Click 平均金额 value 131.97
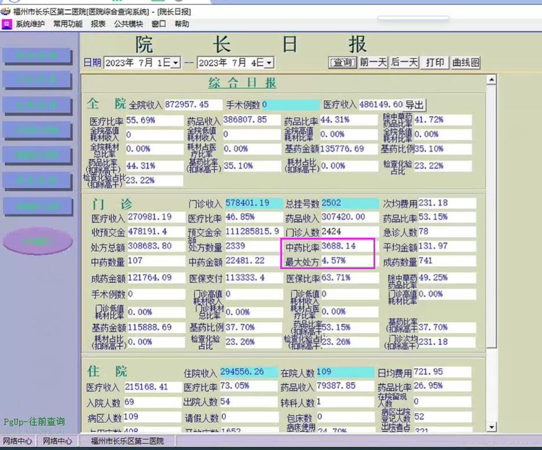 click(x=447, y=246)
